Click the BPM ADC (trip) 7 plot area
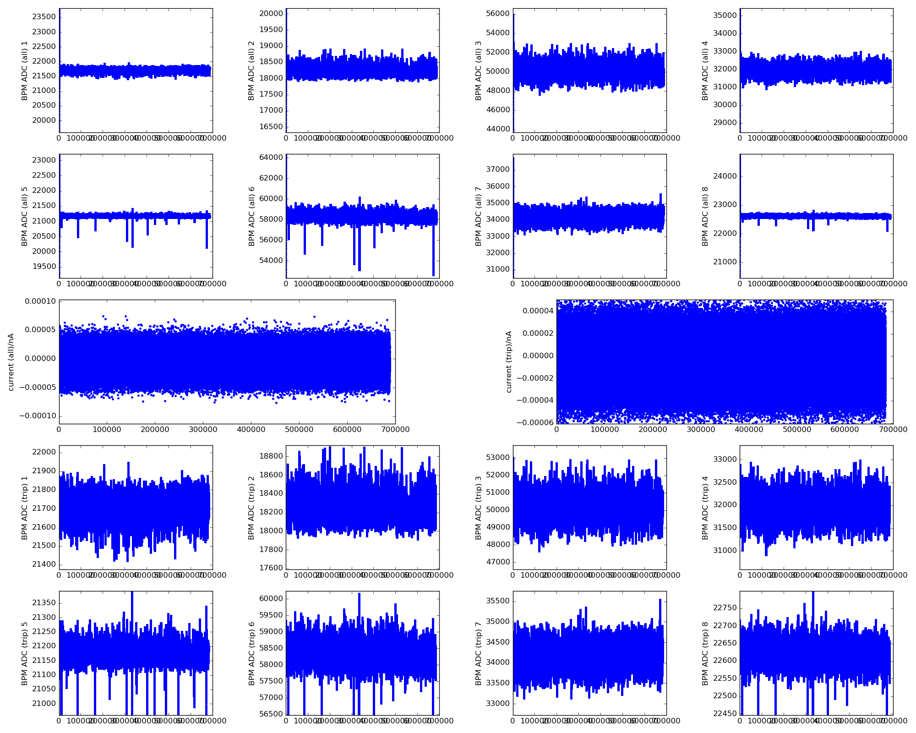 (x=589, y=653)
